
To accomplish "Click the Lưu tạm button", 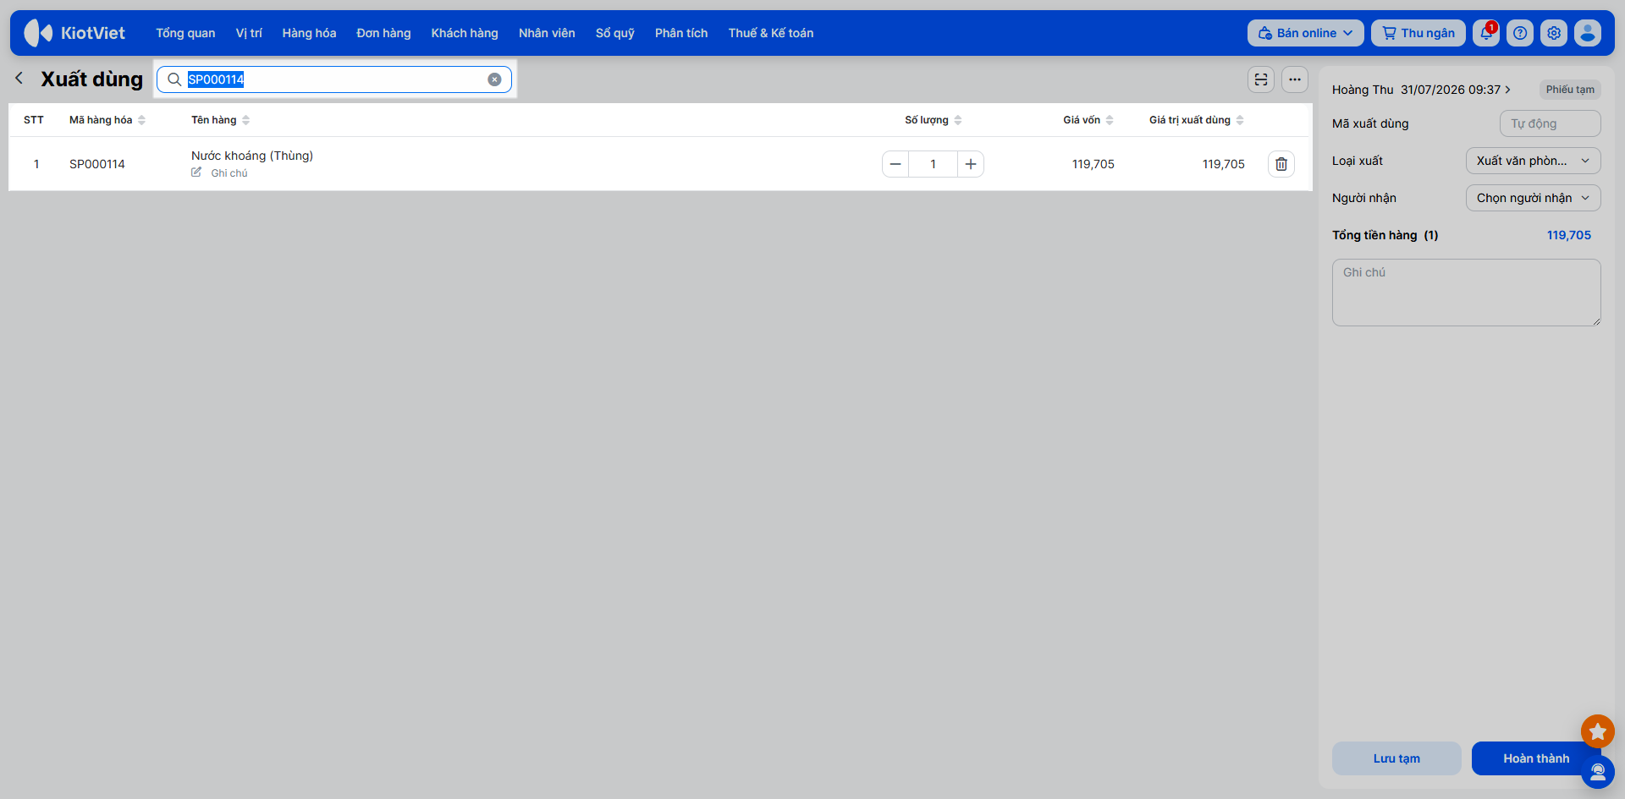I will tap(1396, 758).
